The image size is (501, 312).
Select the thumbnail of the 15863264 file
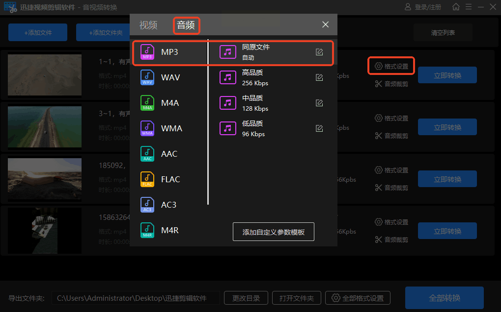(x=45, y=231)
